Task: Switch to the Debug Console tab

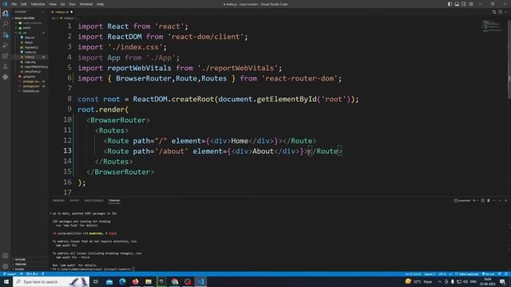Action: 93,200
